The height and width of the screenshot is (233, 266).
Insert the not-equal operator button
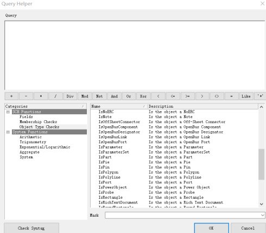[217, 96]
